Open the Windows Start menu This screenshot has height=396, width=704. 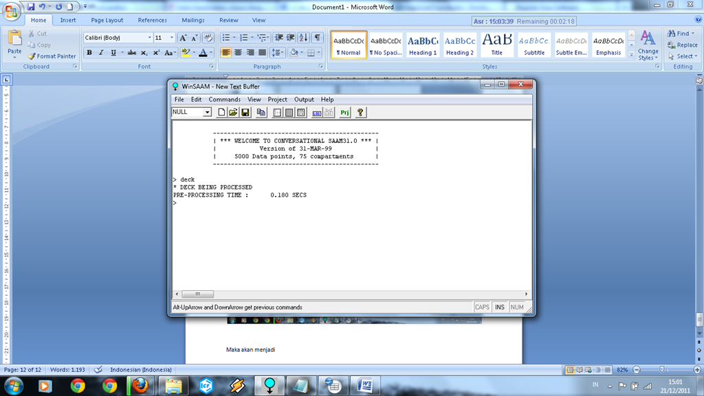point(14,386)
